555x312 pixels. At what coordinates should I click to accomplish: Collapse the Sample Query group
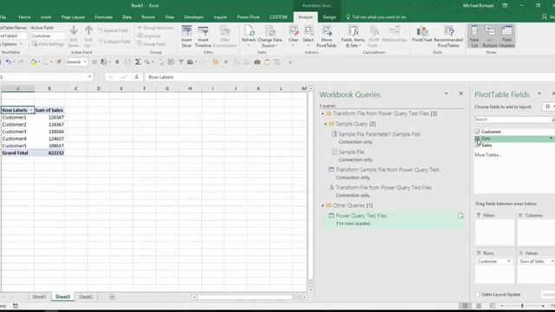point(326,124)
